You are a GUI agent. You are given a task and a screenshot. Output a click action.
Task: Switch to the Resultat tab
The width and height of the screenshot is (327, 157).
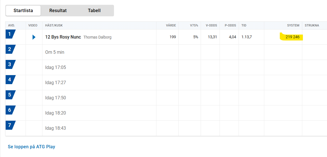tap(58, 11)
